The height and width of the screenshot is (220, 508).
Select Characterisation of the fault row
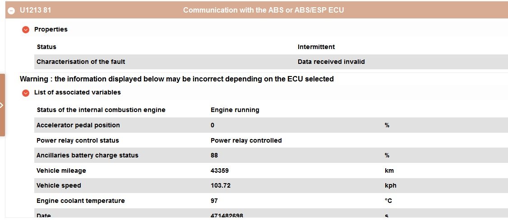pos(271,62)
